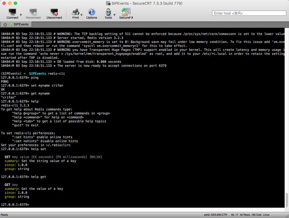Click the "crifan" quoted output line
The height and width of the screenshot is (218, 289).
8,97
